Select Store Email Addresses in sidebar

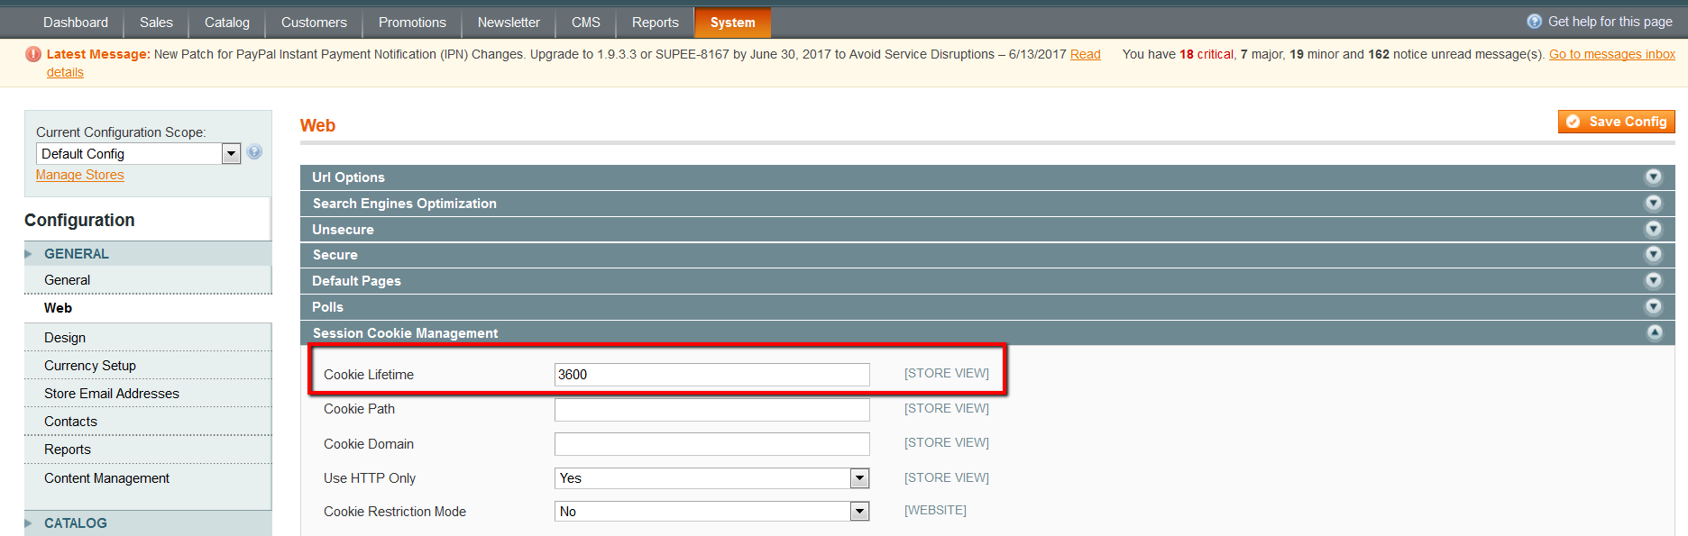[x=148, y=394]
